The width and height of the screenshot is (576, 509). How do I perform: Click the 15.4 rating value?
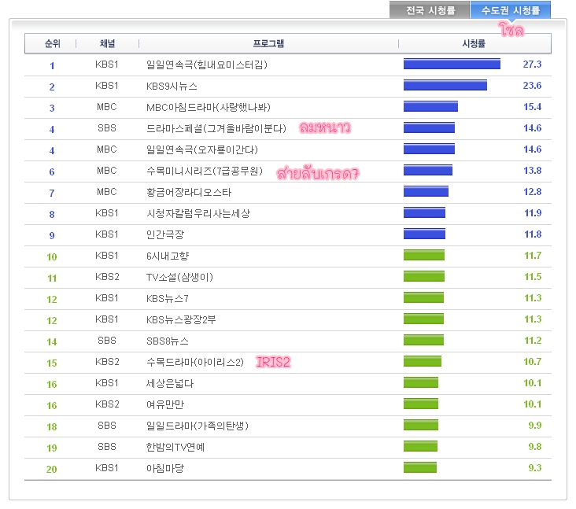click(532, 107)
